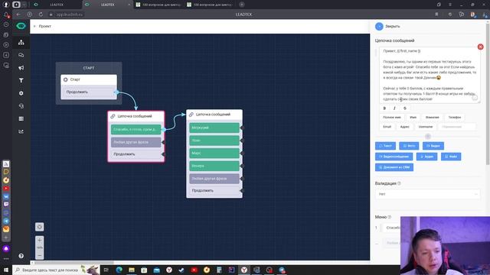Select the Марс answer in second chain

(214, 153)
